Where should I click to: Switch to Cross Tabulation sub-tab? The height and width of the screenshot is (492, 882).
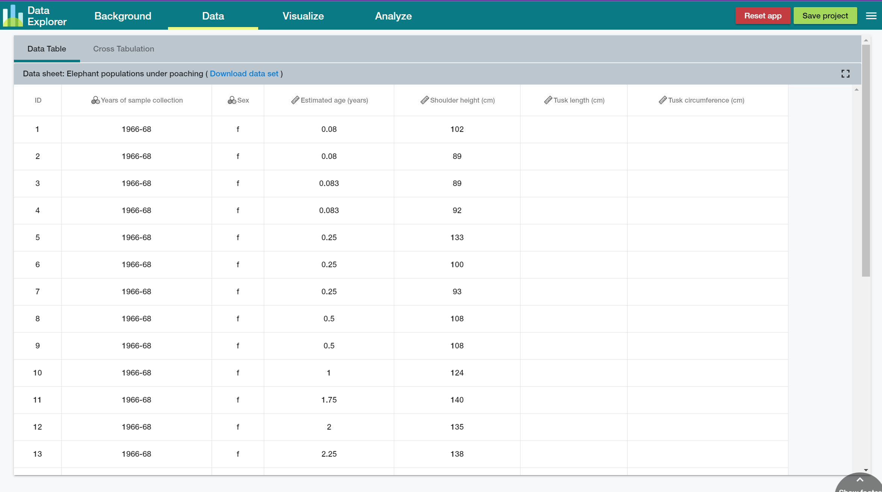124,49
